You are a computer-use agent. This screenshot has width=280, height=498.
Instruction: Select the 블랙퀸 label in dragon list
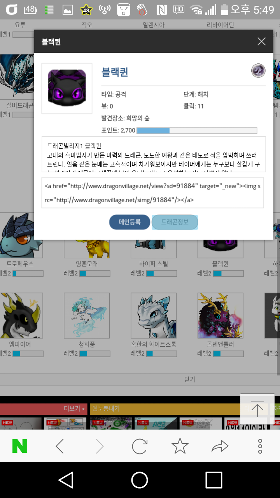[220, 264]
